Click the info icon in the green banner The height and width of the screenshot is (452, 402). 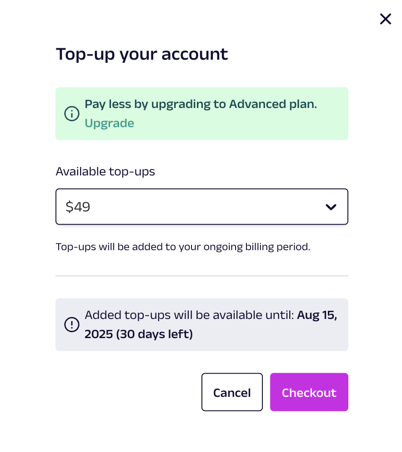tap(72, 113)
